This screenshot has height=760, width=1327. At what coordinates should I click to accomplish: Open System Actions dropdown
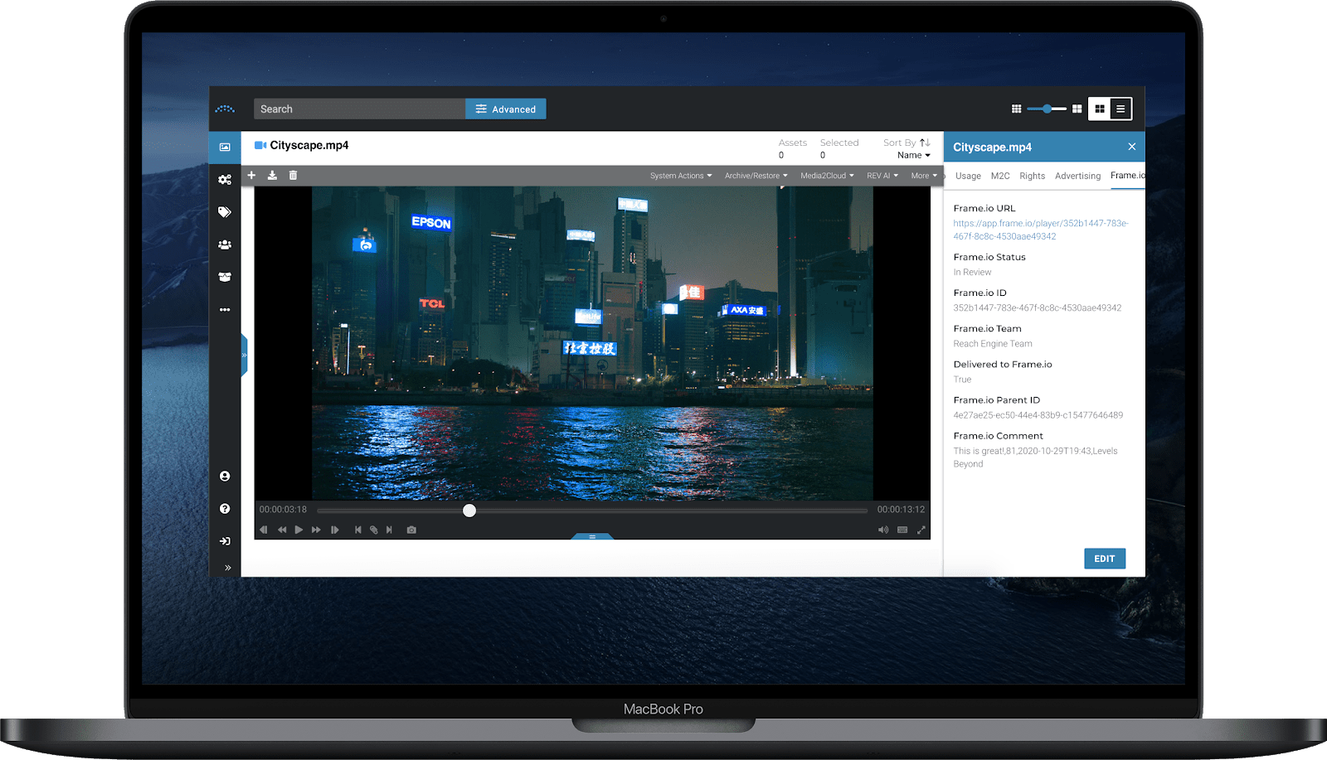(681, 176)
